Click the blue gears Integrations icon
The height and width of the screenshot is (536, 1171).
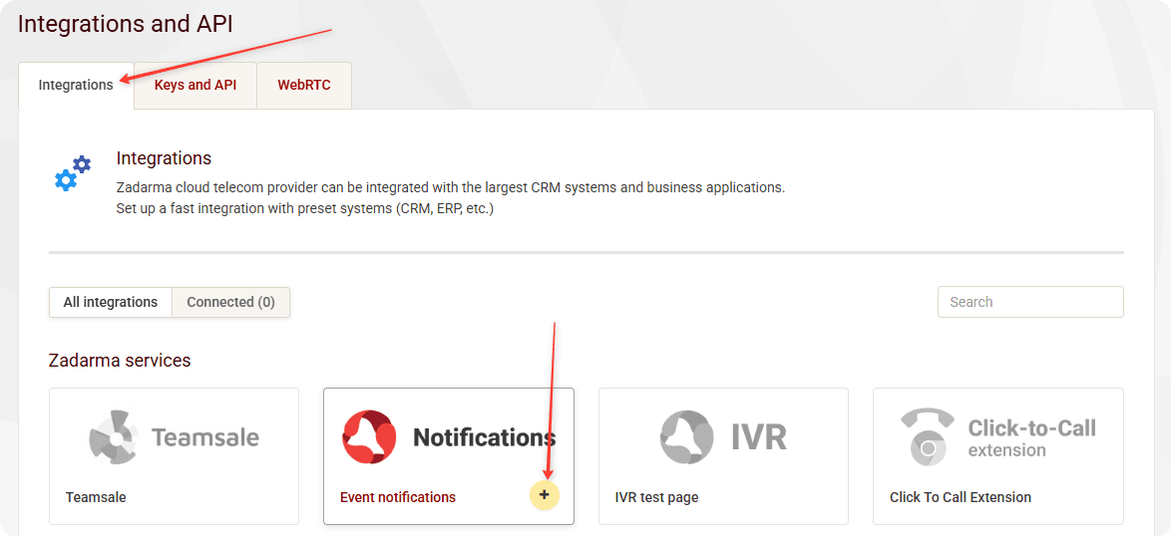coord(73,173)
